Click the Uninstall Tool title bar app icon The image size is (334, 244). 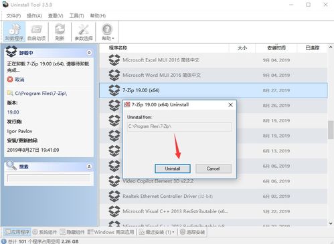click(5, 4)
